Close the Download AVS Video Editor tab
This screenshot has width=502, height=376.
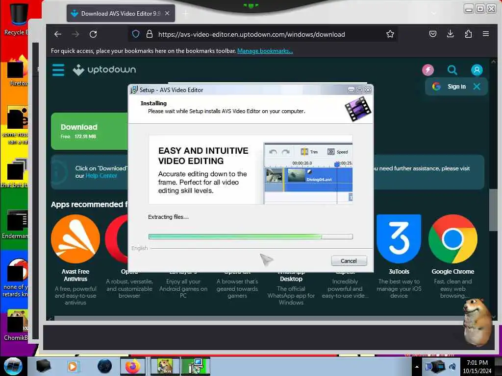(167, 13)
